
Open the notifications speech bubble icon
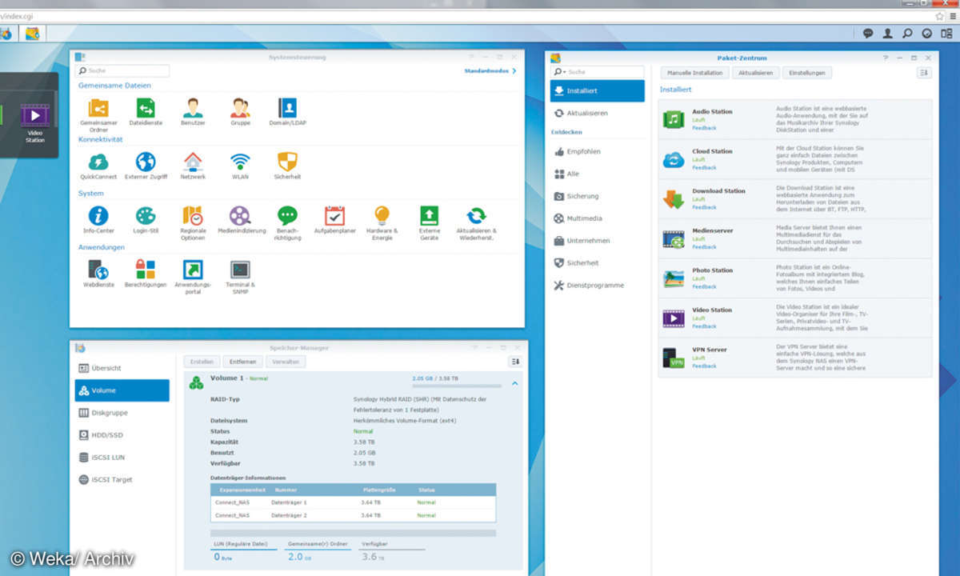(x=868, y=34)
